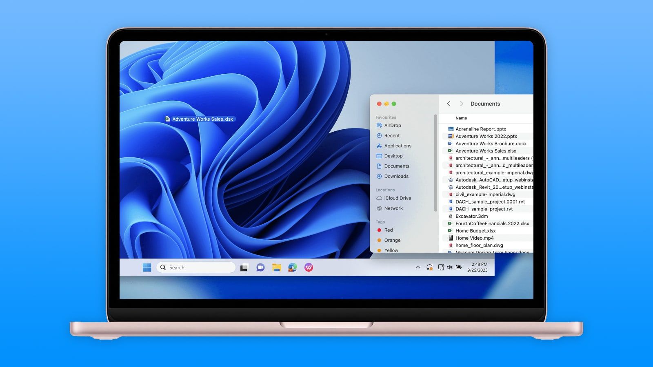Select iCloud Drive under Locations
653x367 pixels.
point(398,198)
